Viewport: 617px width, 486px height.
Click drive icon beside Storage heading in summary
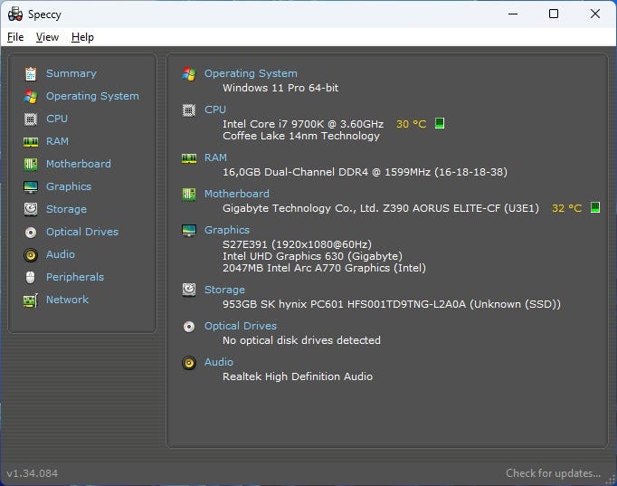189,290
